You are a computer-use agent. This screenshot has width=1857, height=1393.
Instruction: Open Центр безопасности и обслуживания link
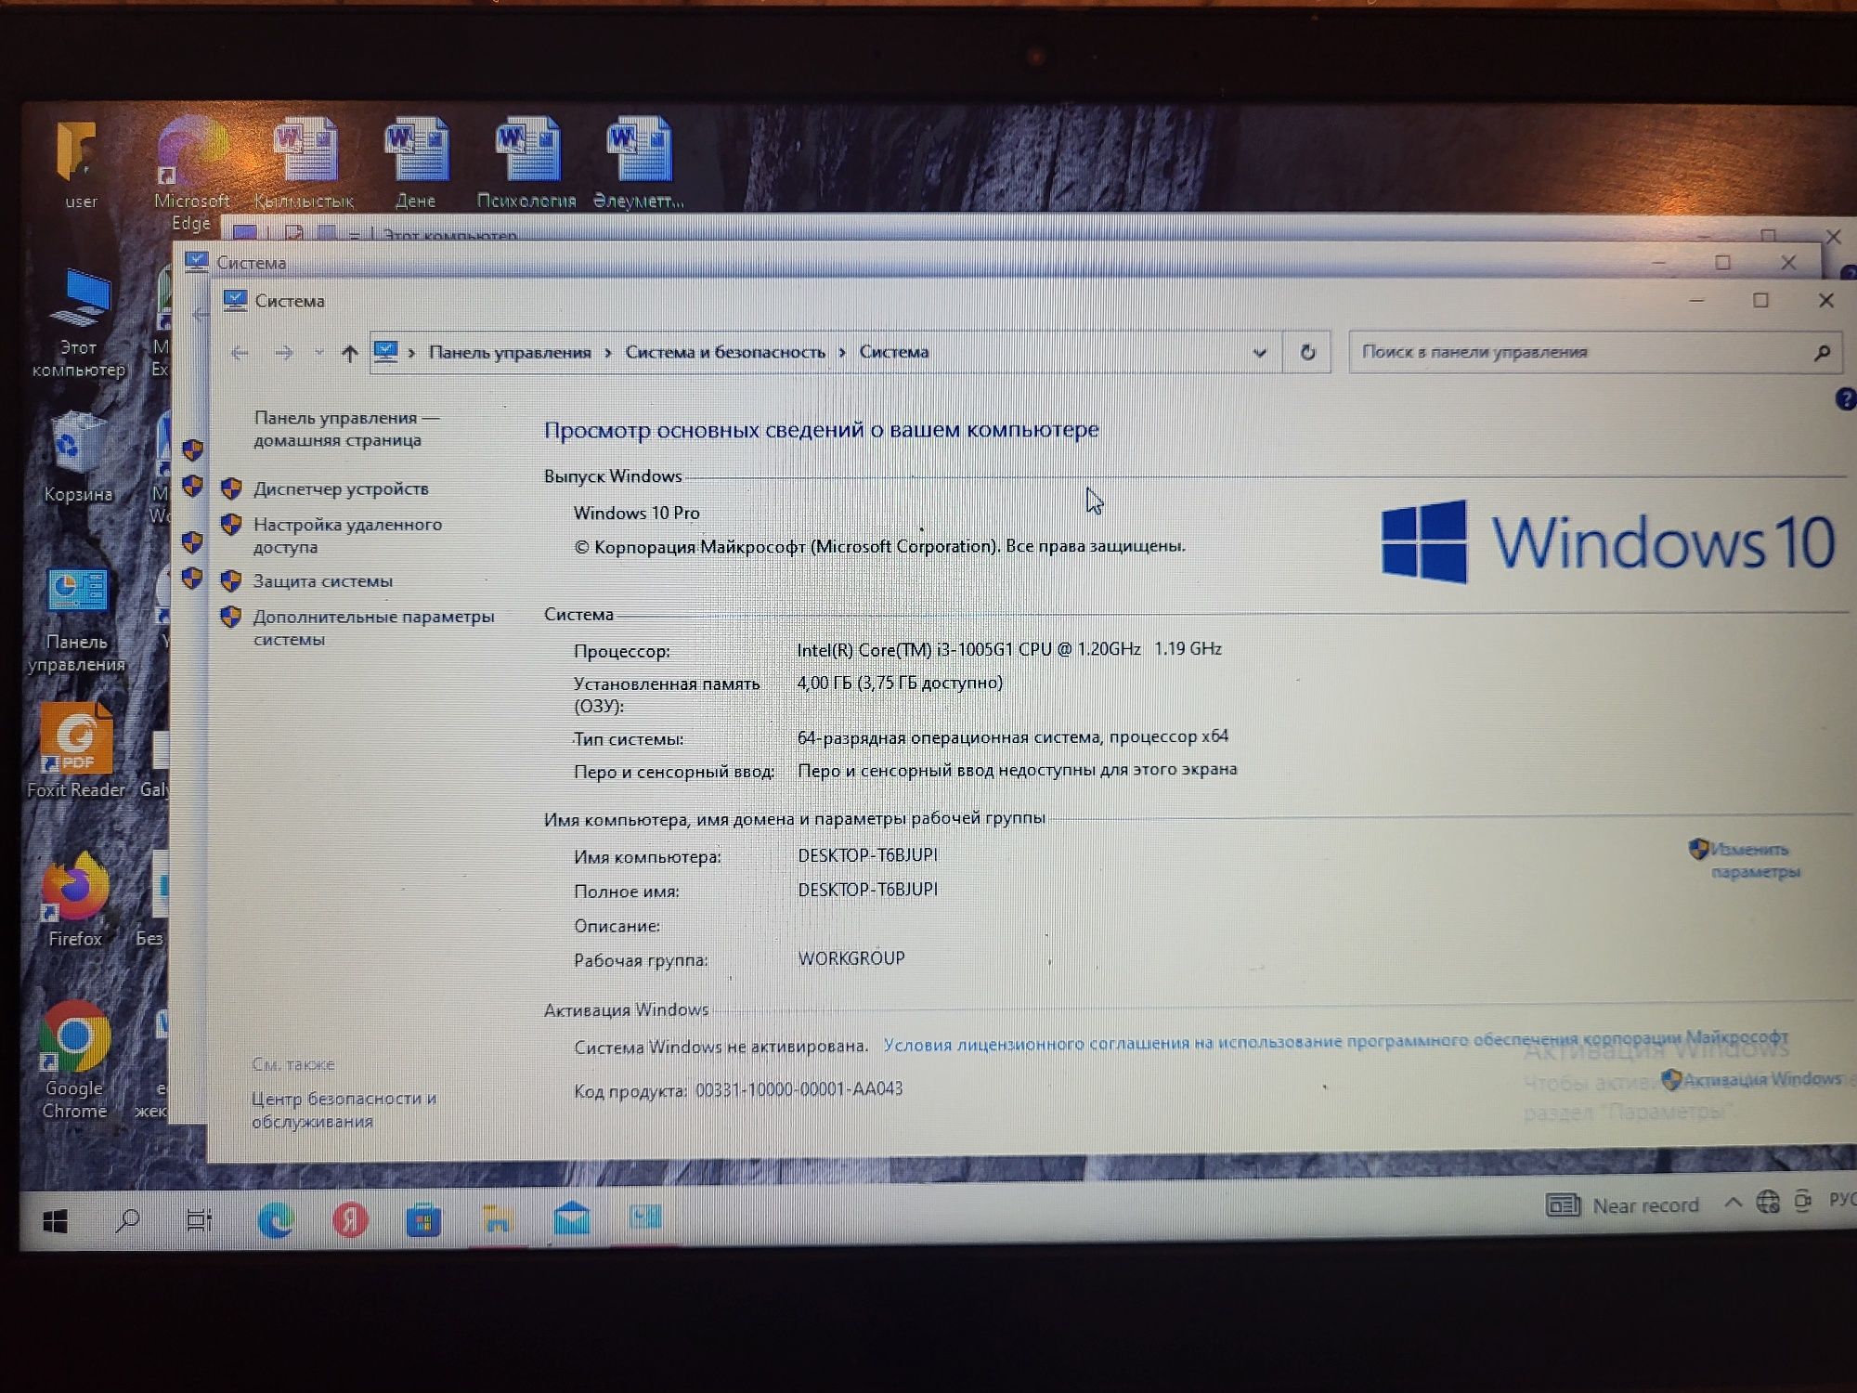pos(344,1110)
